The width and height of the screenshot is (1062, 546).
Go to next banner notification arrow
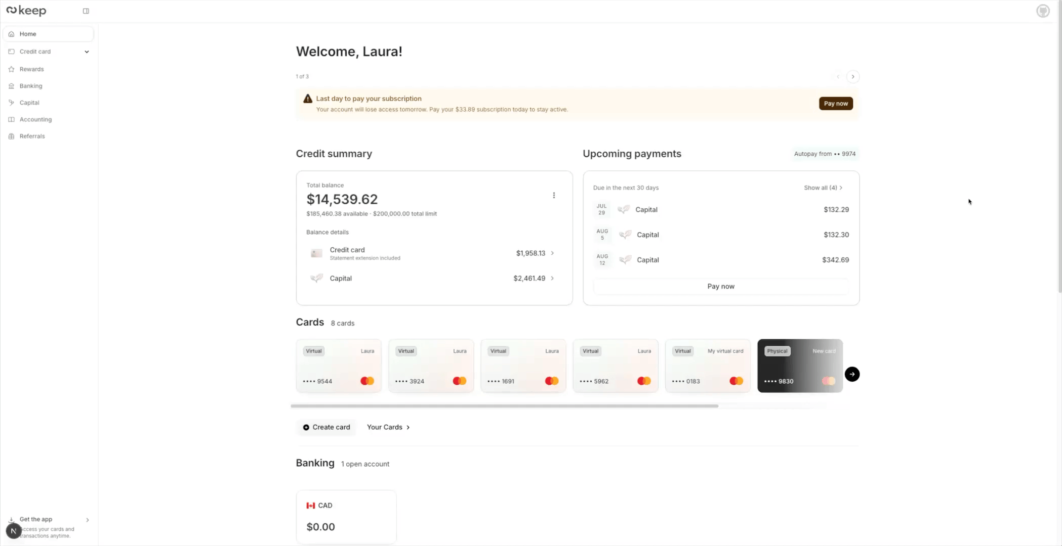pos(853,77)
